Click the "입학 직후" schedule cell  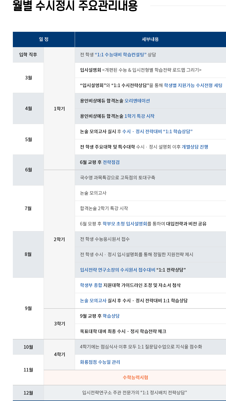(x=28, y=55)
